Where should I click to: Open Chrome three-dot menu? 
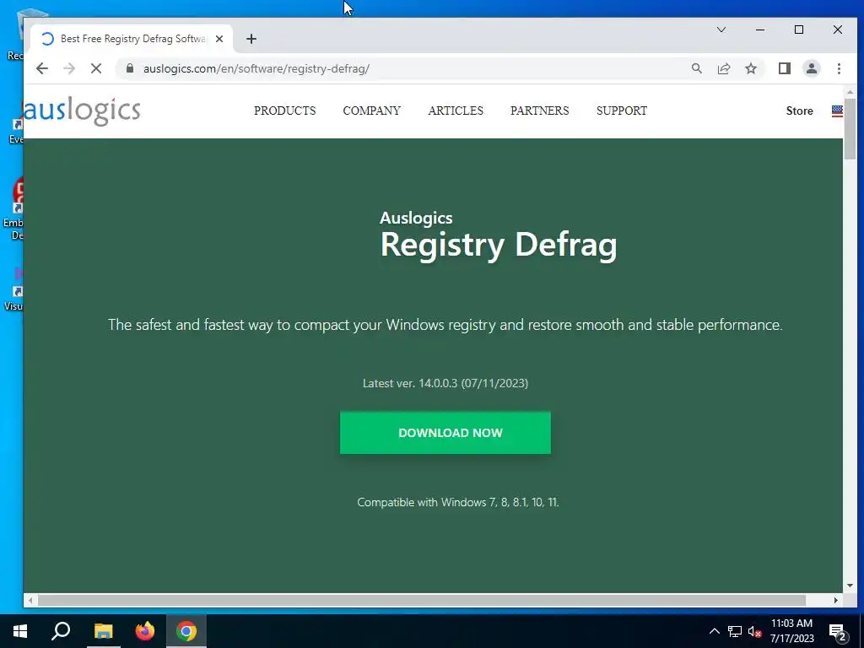coord(839,68)
